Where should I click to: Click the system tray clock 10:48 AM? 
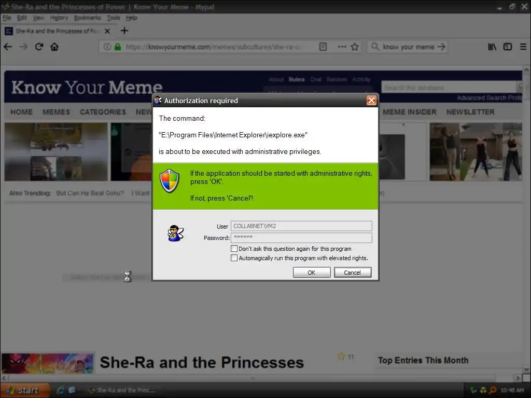[512, 390]
